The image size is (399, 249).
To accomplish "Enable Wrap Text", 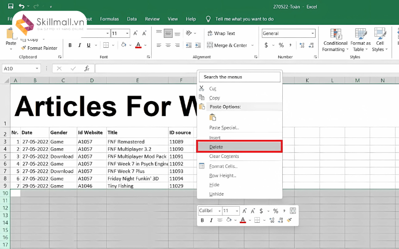I will tap(221, 33).
